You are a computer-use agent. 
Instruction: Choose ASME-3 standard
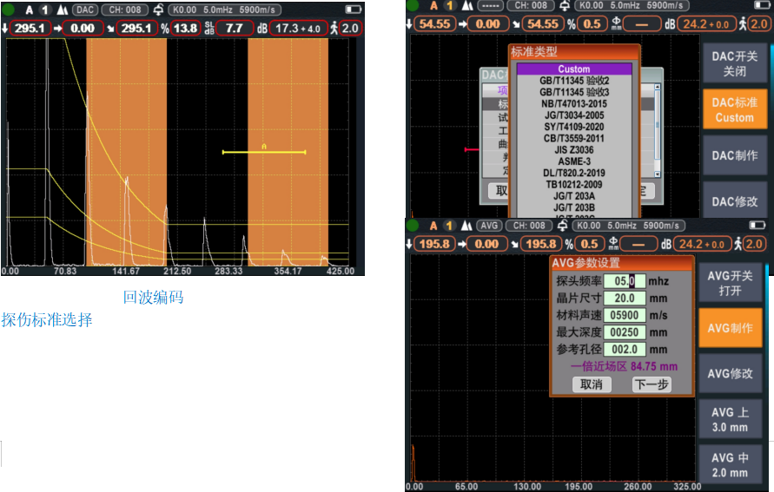574,161
